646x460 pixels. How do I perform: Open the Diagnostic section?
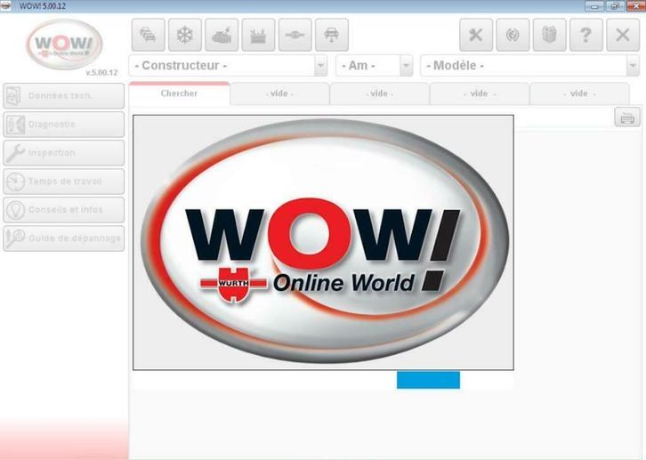[x=64, y=125]
